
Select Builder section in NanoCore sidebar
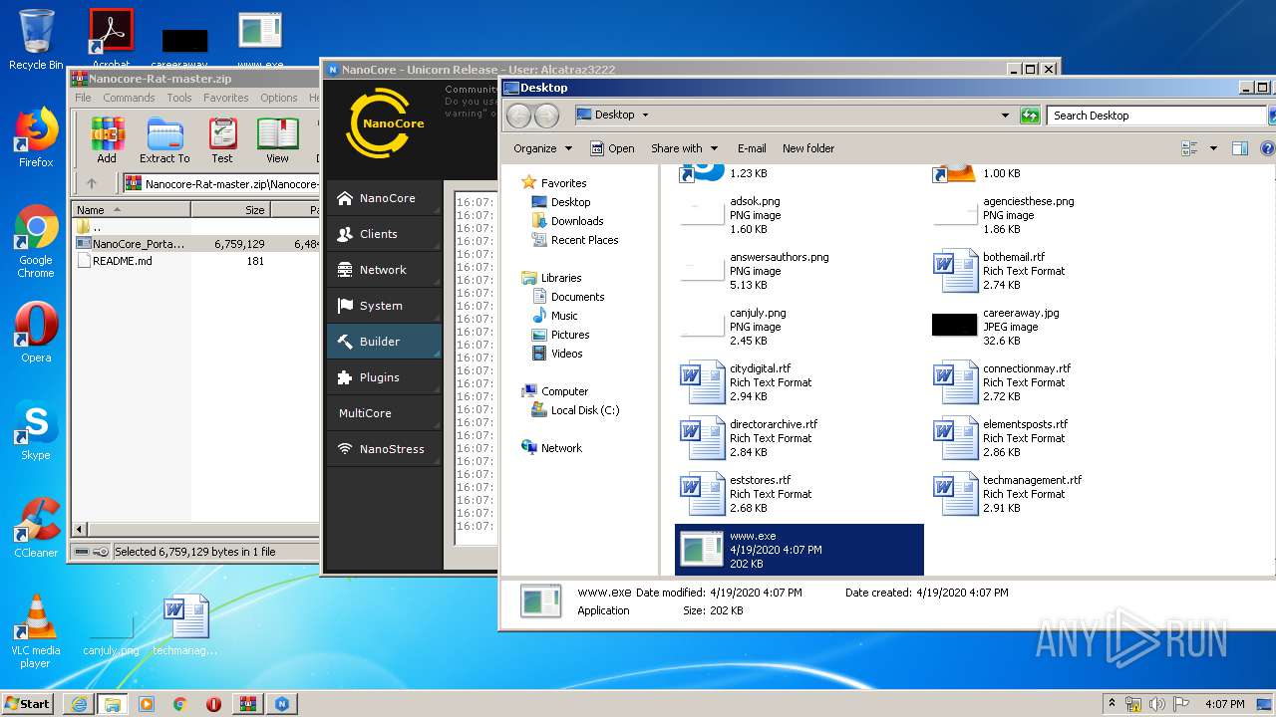[x=384, y=342]
